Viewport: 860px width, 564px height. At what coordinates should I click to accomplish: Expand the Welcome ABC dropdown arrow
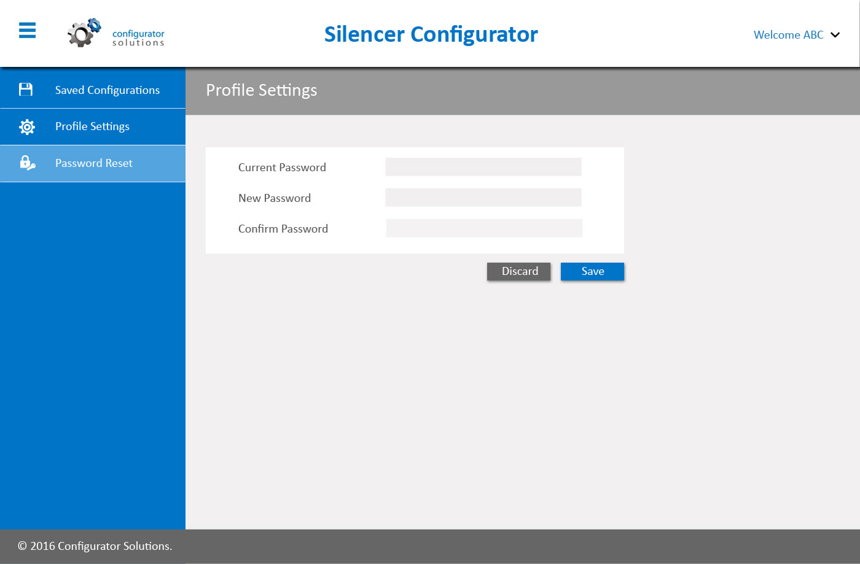tap(835, 35)
